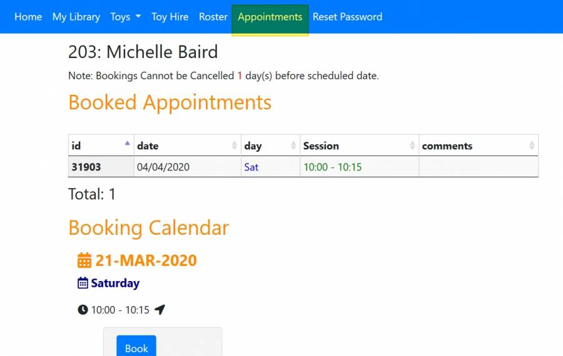Click the calendar icon beside 21-MAR-2020
This screenshot has width=563, height=356.
[x=84, y=260]
